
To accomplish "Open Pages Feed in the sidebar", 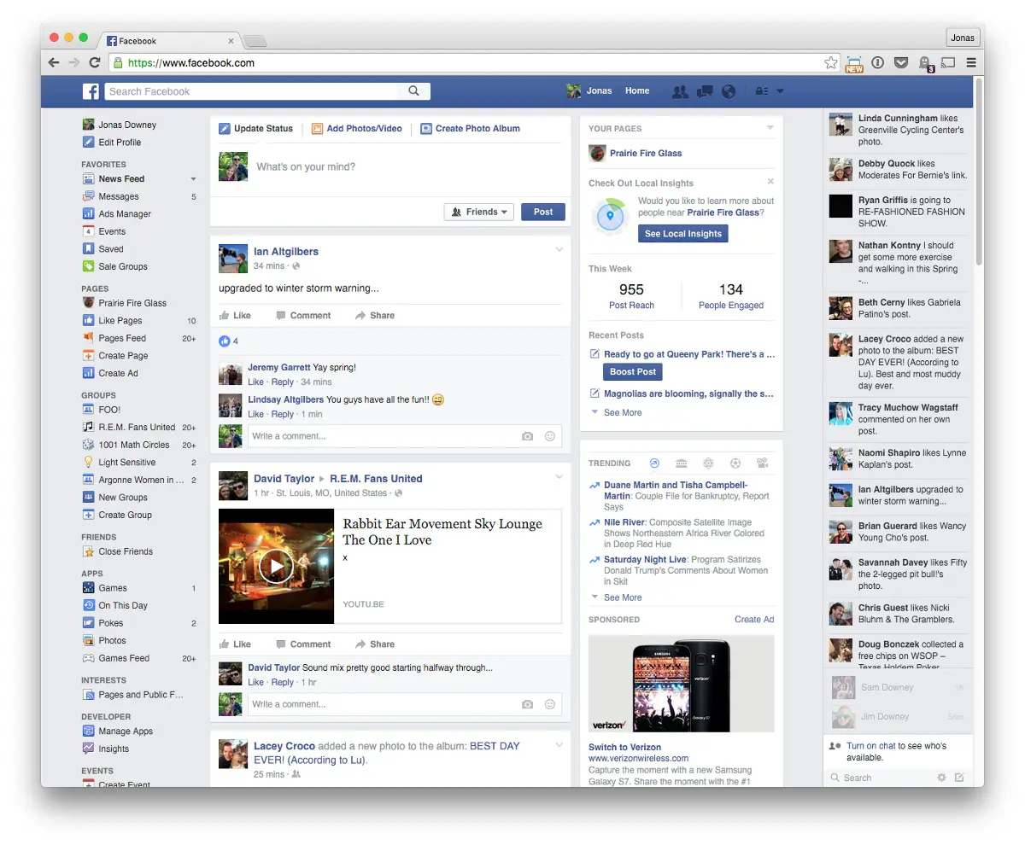I will (122, 338).
